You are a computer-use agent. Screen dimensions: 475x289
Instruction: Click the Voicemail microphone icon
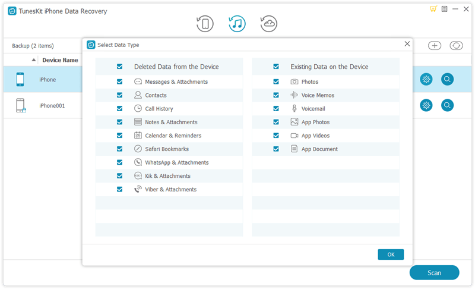tap(294, 108)
